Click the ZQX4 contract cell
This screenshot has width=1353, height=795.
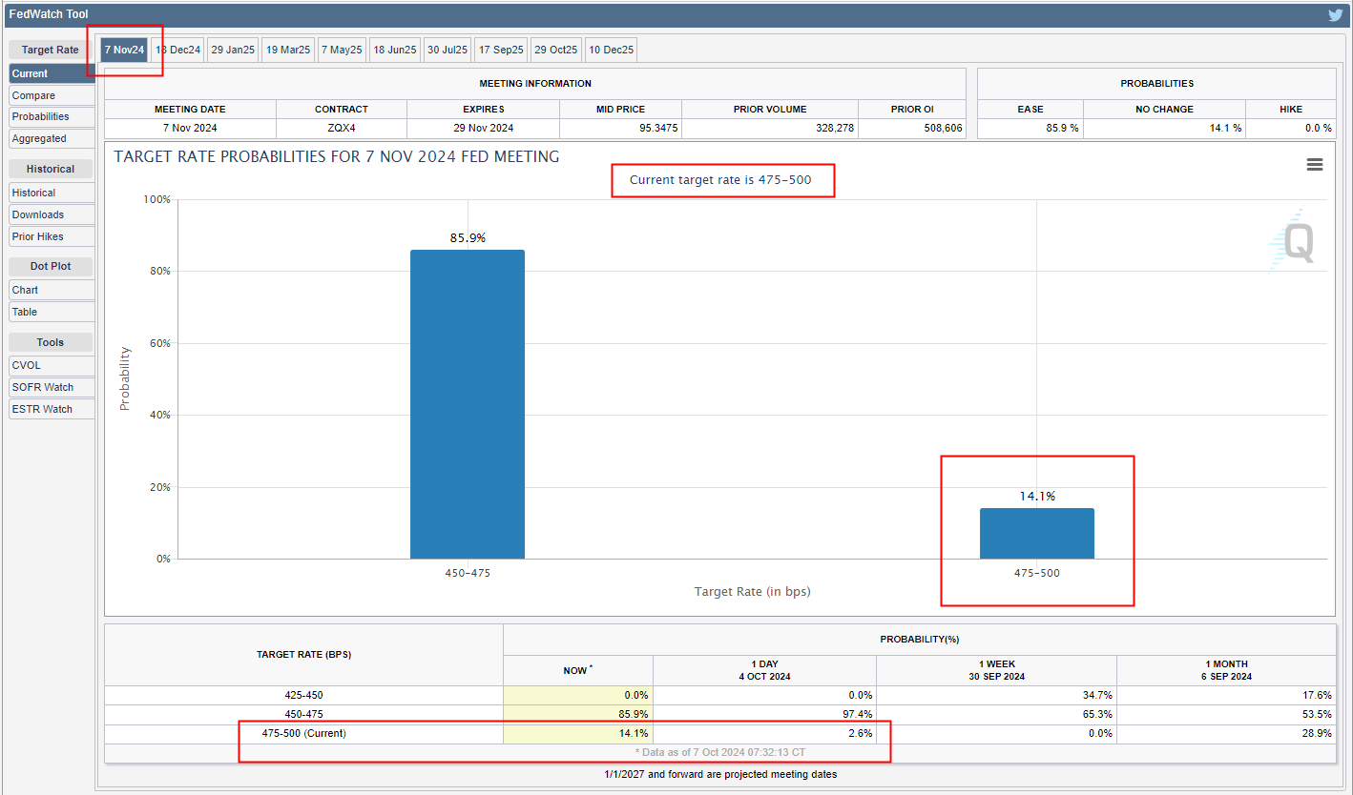tap(342, 128)
